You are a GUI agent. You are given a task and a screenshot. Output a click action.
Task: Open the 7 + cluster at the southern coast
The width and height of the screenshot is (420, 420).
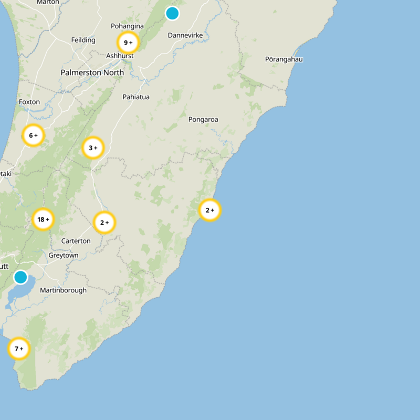pos(19,349)
